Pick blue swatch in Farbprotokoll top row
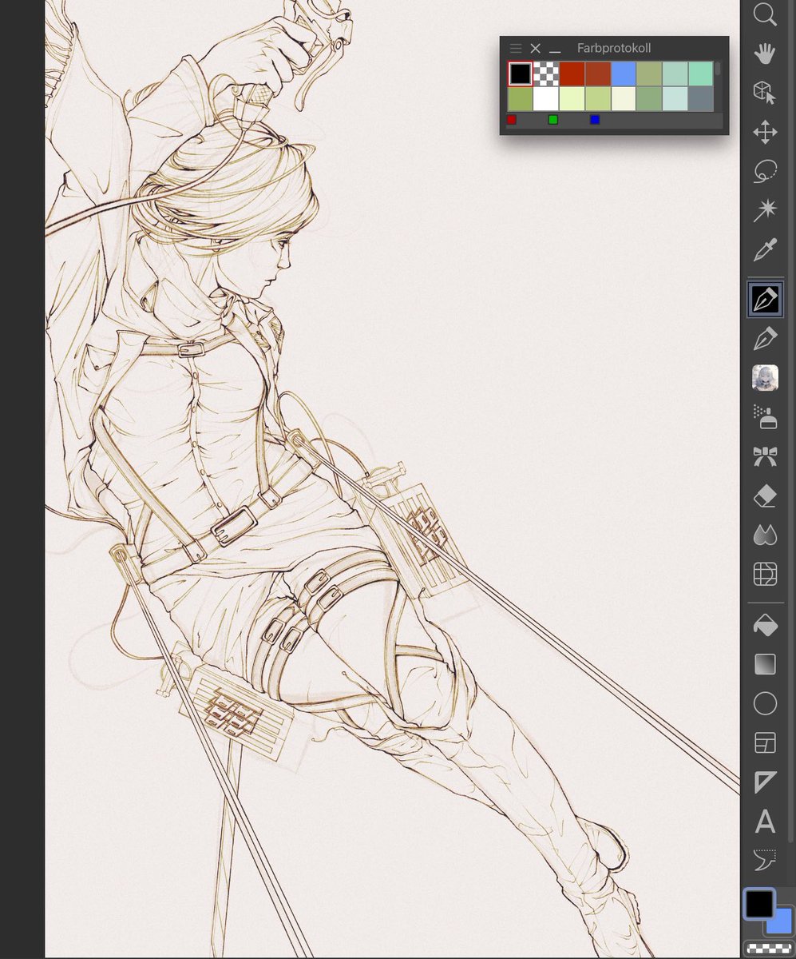The height and width of the screenshot is (959, 796). [624, 74]
